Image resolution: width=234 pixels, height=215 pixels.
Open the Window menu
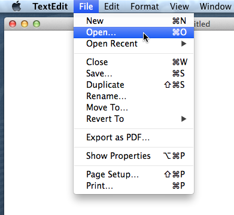tap(215, 7)
